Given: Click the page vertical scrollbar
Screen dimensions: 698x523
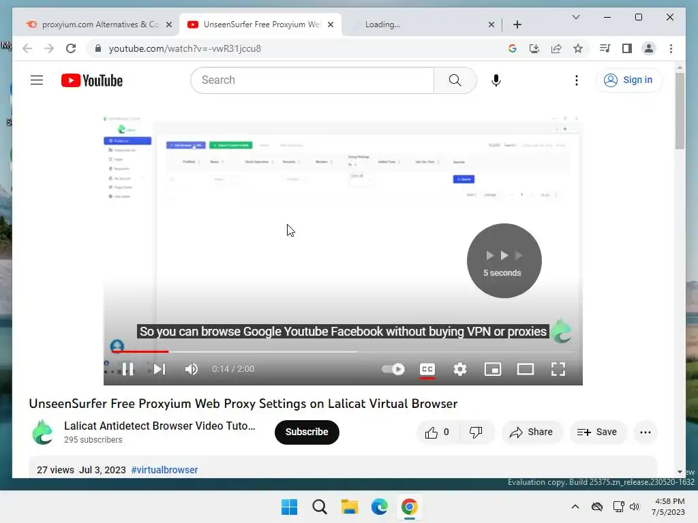Looking at the screenshot, I should (680, 111).
